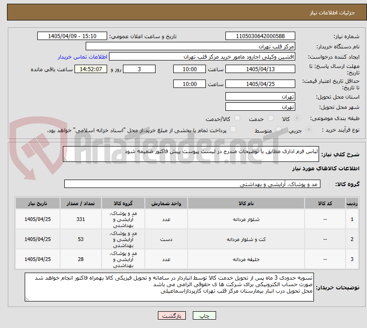Click the واحد شمارش column header

[x=166, y=203]
